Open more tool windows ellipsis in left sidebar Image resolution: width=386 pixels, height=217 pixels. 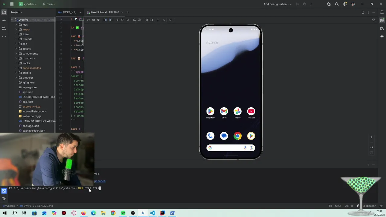[4, 36]
